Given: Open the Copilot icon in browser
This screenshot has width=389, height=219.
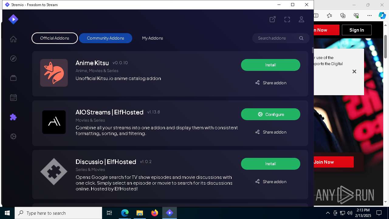Looking at the screenshot, I should (x=382, y=16).
